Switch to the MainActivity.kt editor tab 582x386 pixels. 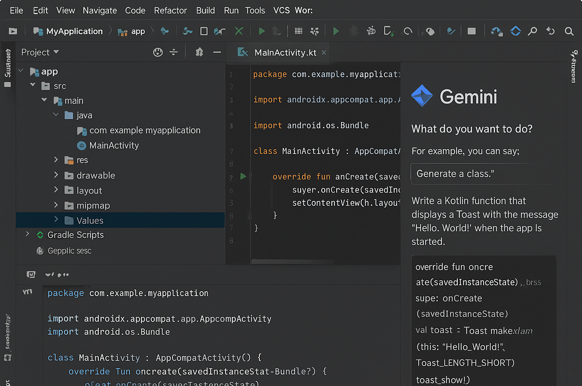tap(285, 53)
